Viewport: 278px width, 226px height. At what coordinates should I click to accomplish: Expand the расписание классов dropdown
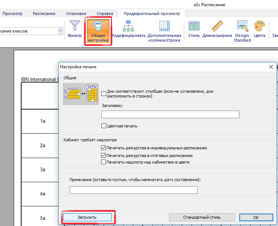point(60,31)
